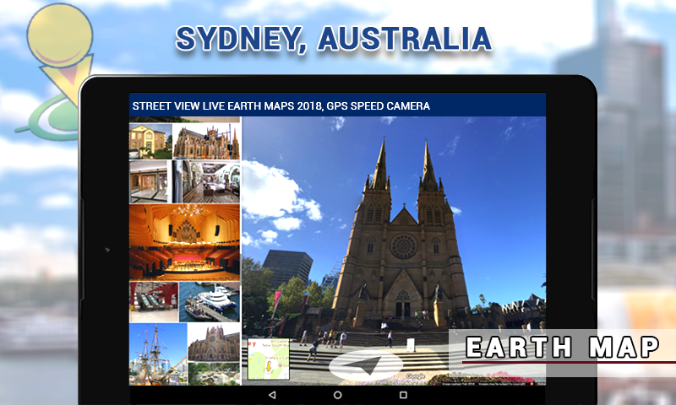Tap the Android recent apps square button

pyautogui.click(x=404, y=395)
